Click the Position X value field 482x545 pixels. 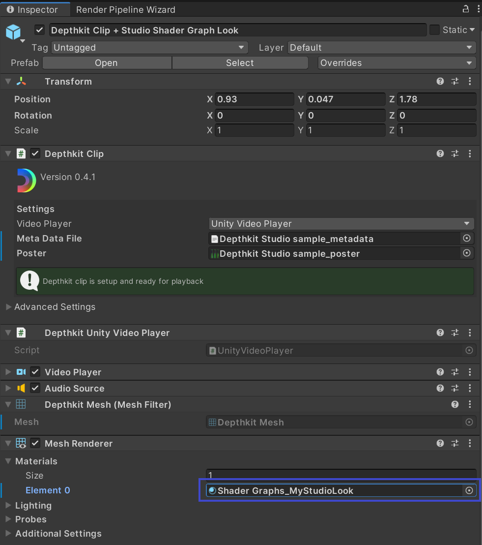254,99
